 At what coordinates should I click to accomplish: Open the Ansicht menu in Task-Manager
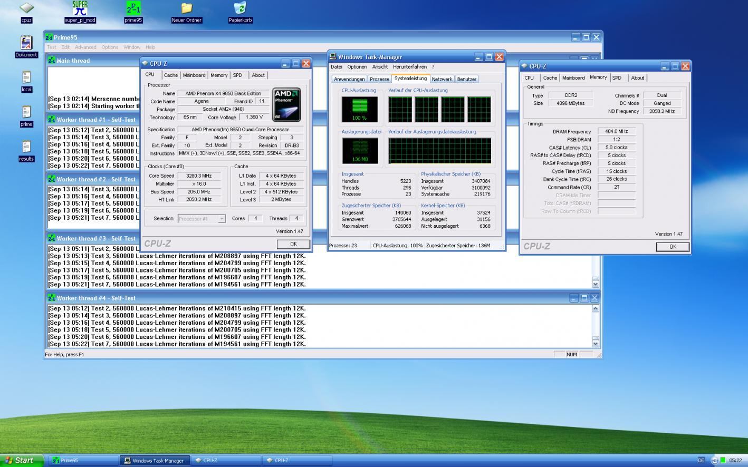[x=380, y=67]
